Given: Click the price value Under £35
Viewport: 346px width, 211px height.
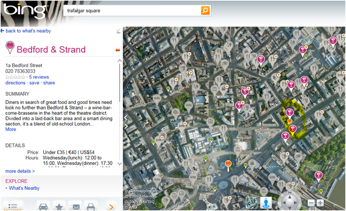Looking at the screenshot, I should (54, 152).
